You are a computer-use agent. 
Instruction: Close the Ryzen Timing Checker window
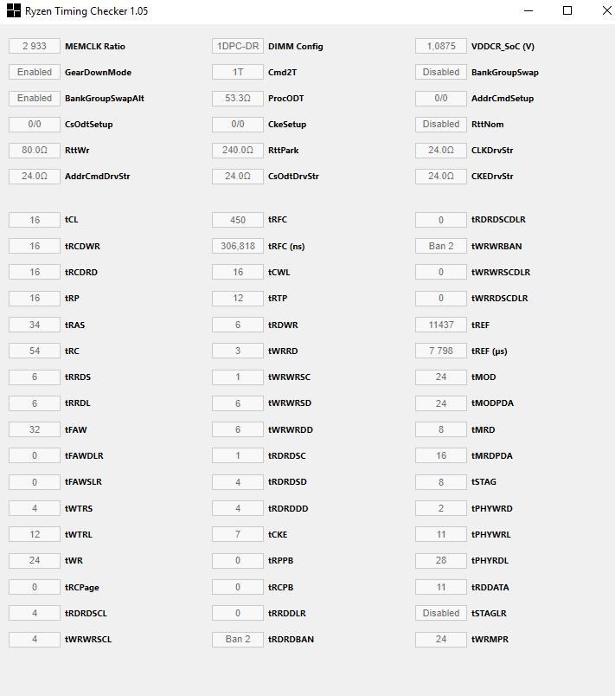tap(605, 11)
